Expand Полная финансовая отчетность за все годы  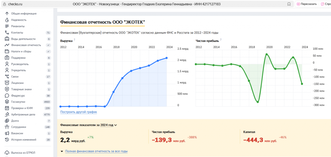point(96,151)
